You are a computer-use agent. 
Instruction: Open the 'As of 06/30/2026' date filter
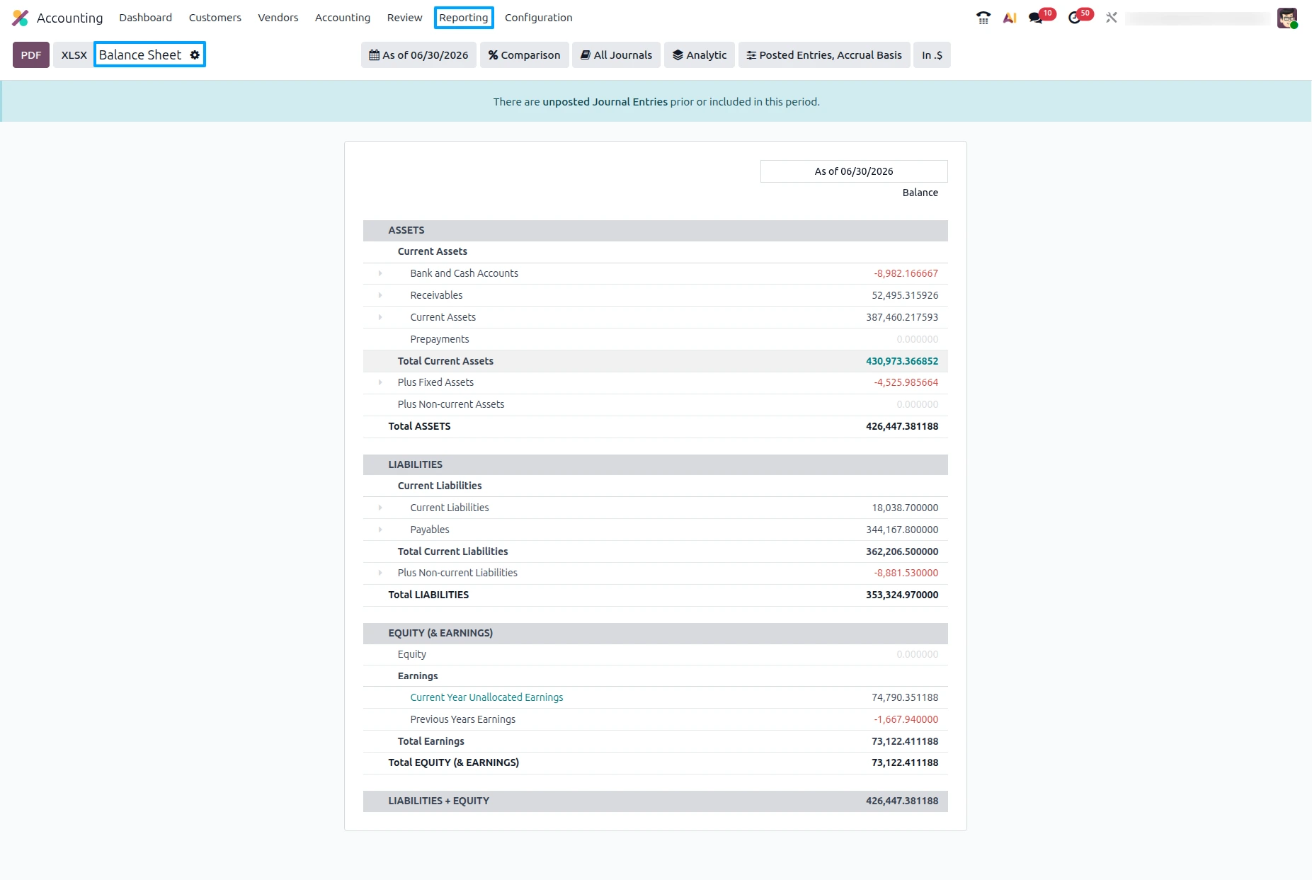[x=418, y=55]
